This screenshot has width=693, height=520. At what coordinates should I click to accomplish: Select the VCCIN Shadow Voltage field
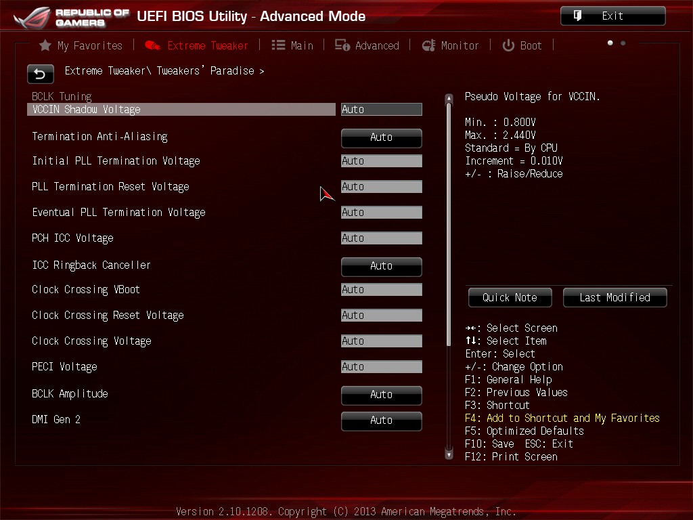coord(382,110)
